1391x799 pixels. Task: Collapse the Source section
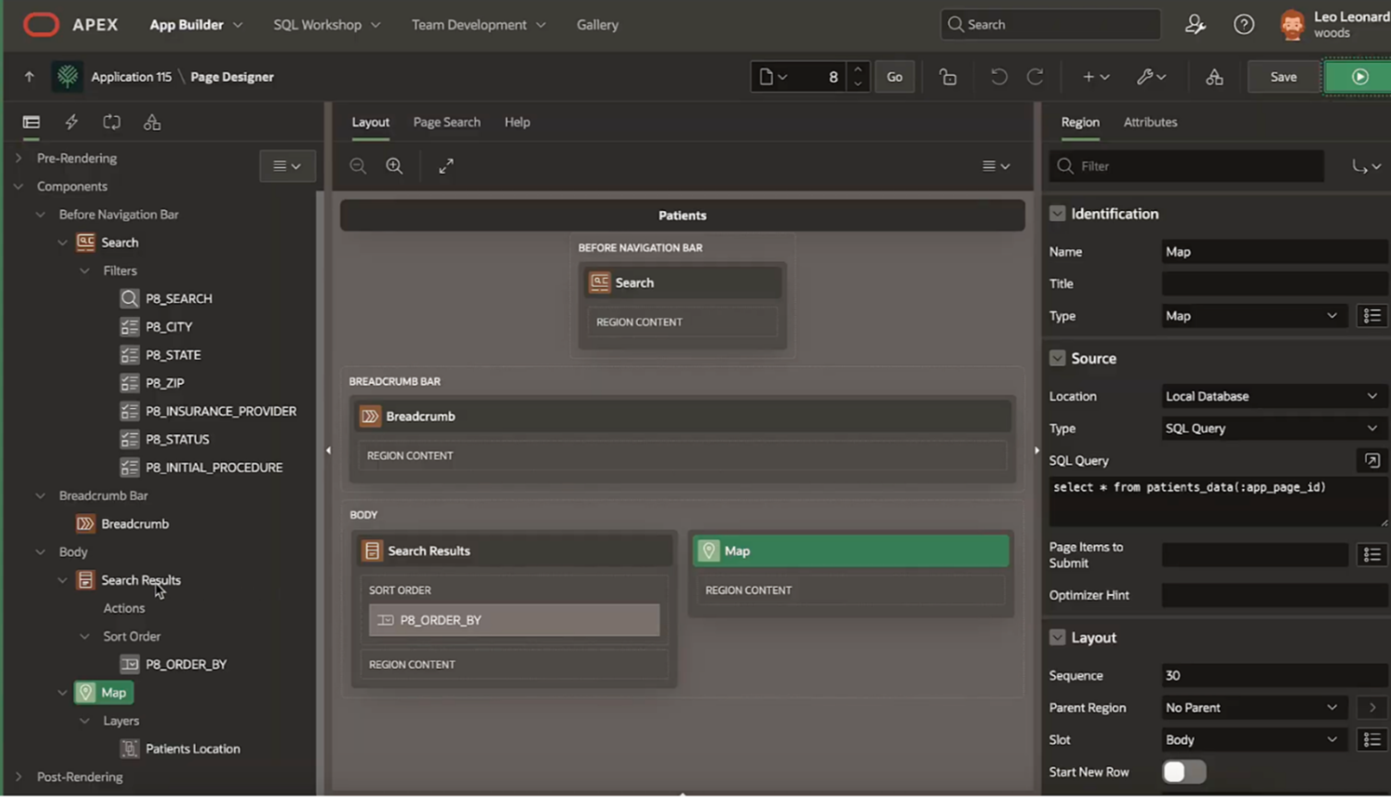point(1057,358)
